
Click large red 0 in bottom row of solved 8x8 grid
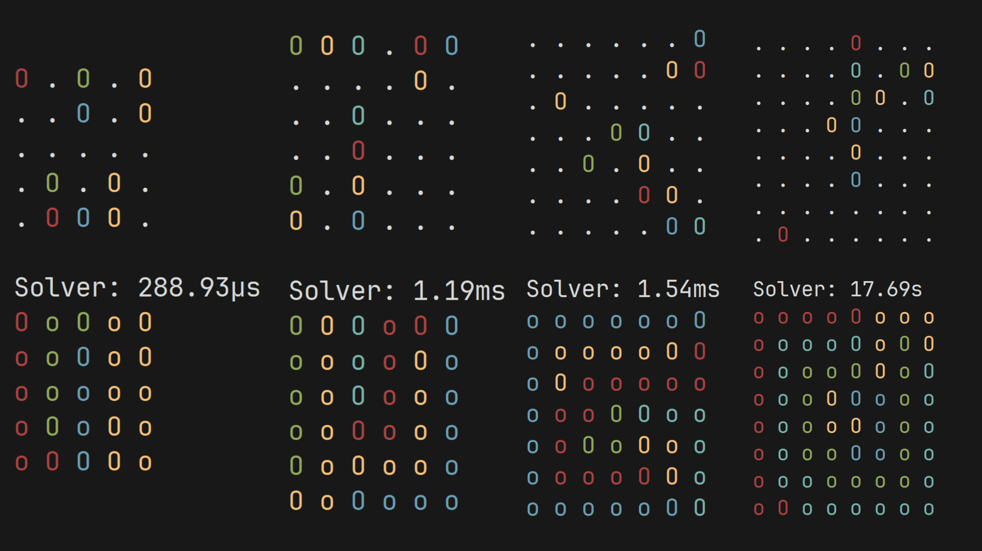783,508
